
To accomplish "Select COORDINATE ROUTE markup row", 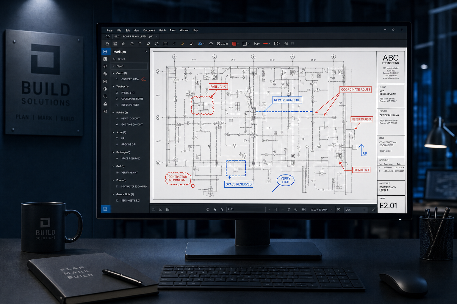I will (x=130, y=99).
